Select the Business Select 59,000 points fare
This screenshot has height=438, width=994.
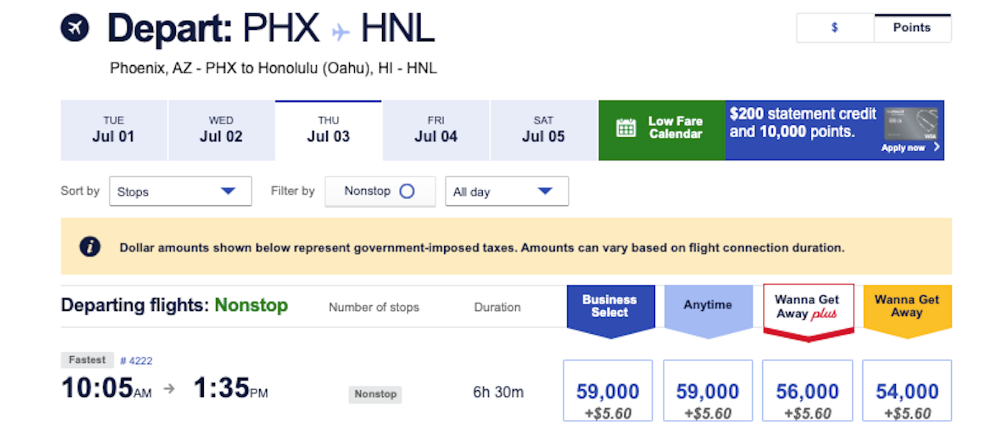(x=608, y=391)
